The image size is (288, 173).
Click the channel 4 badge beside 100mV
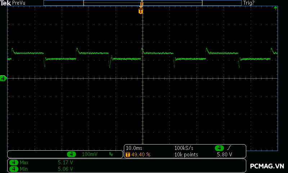[x=71, y=154]
